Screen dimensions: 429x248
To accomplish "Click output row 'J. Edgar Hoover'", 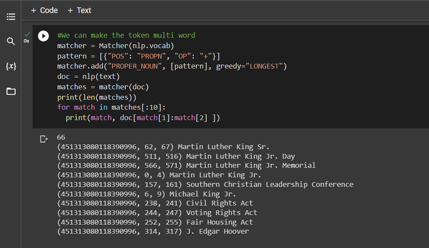I will 153,232.
